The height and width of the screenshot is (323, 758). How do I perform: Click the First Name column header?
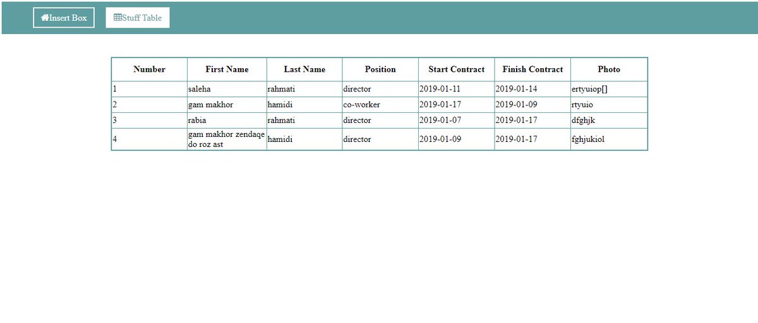point(227,69)
